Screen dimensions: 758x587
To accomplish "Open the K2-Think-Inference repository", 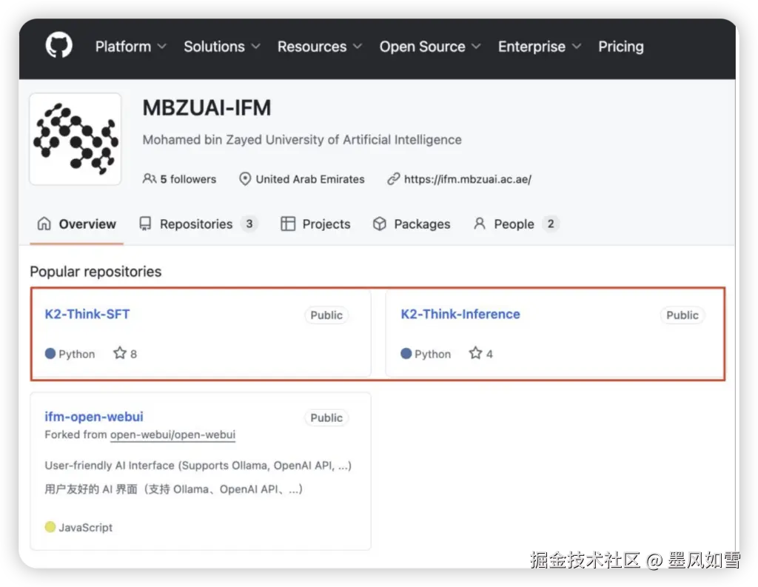I will click(460, 315).
